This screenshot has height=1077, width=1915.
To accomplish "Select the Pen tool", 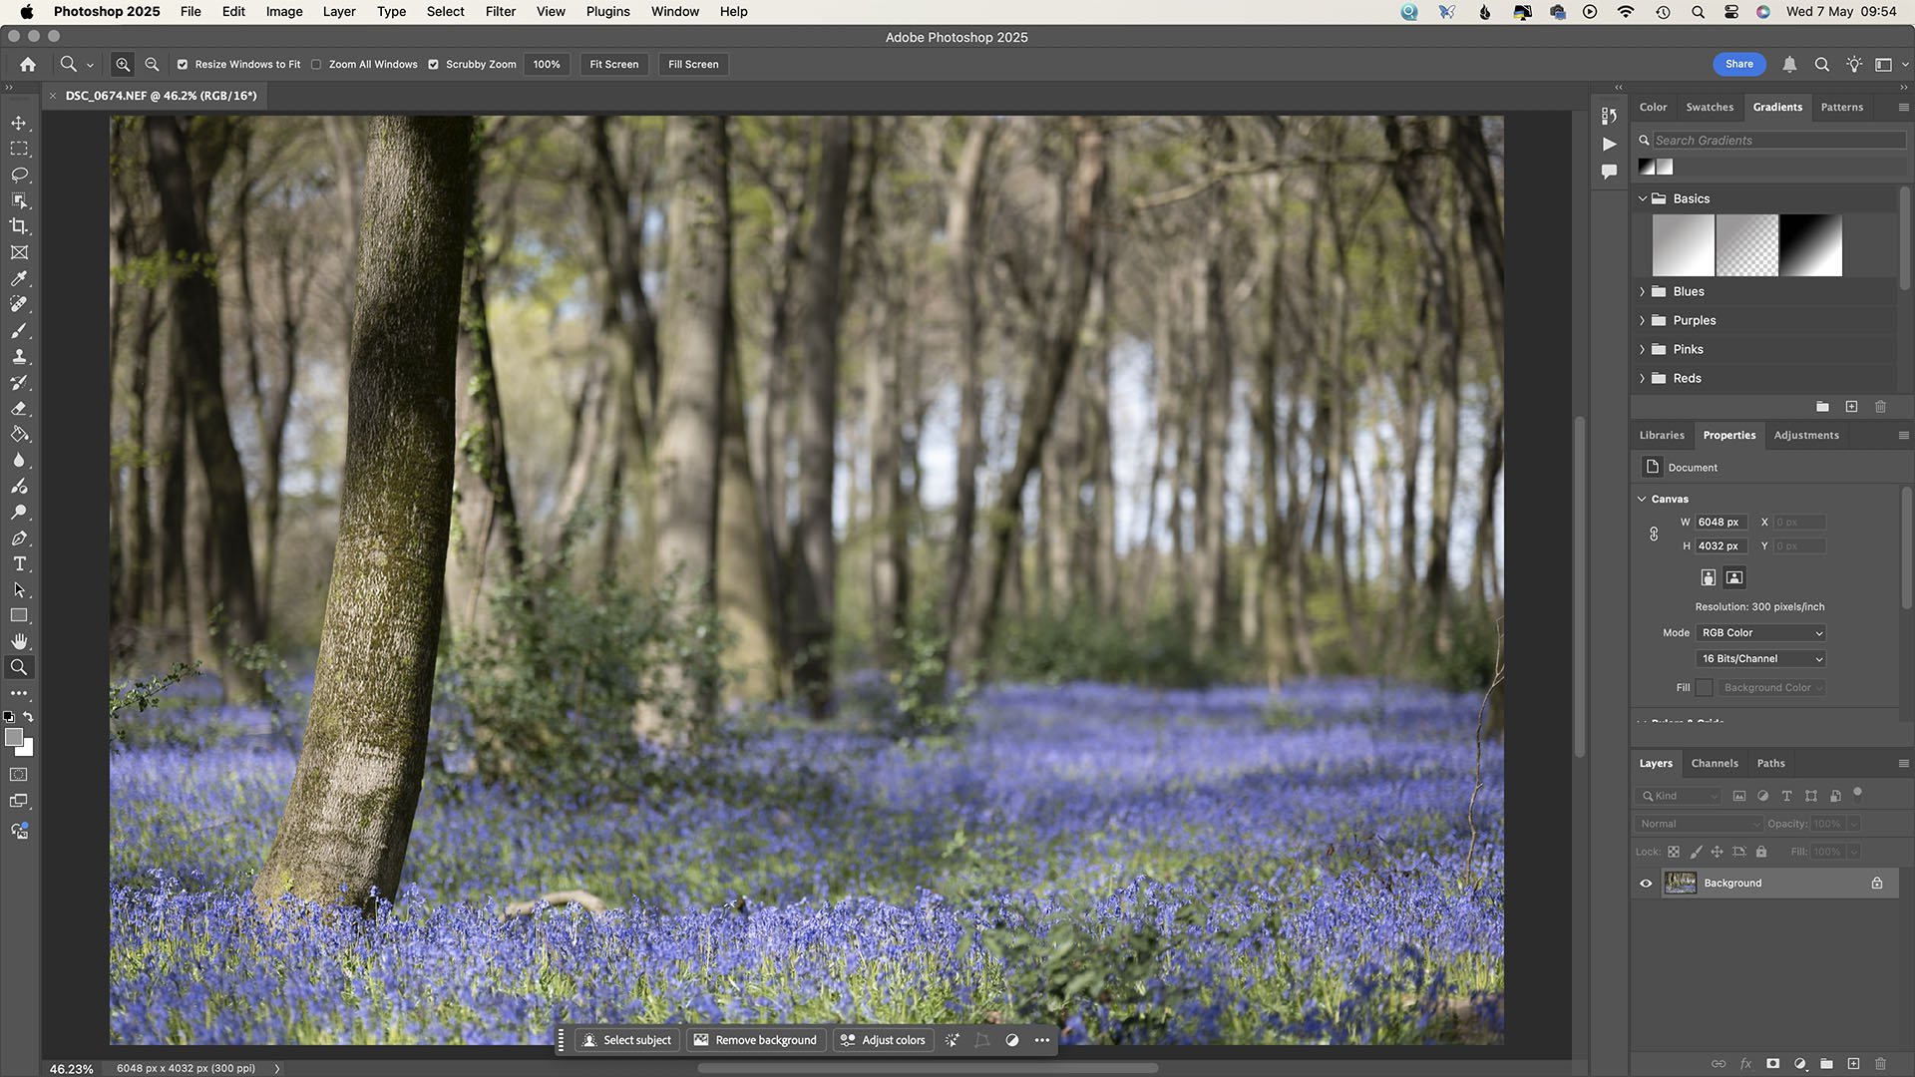I will pyautogui.click(x=19, y=538).
